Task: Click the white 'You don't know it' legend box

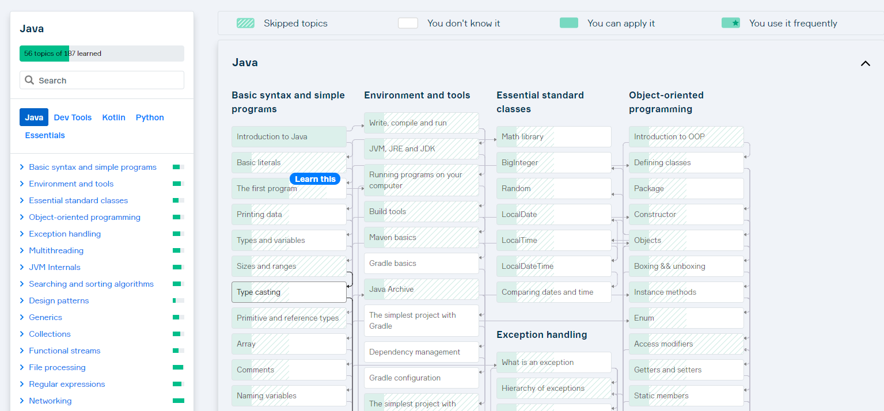Action: tap(408, 23)
